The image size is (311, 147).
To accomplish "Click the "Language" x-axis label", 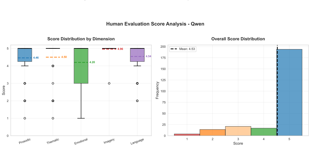I will (x=137, y=141).
